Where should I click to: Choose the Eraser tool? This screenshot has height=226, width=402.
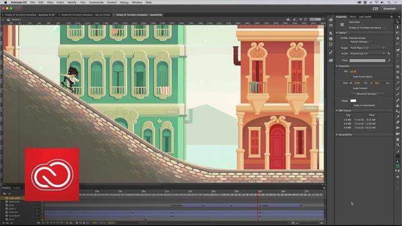[398, 122]
